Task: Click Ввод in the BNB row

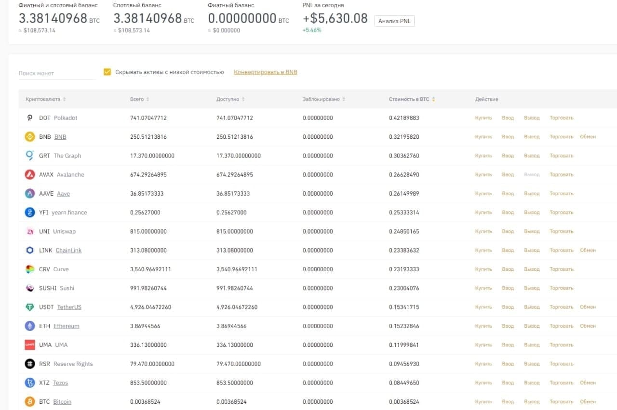Action: (x=508, y=137)
